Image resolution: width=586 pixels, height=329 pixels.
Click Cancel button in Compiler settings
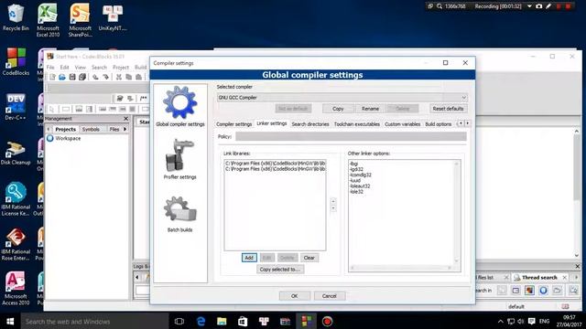pyautogui.click(x=330, y=296)
